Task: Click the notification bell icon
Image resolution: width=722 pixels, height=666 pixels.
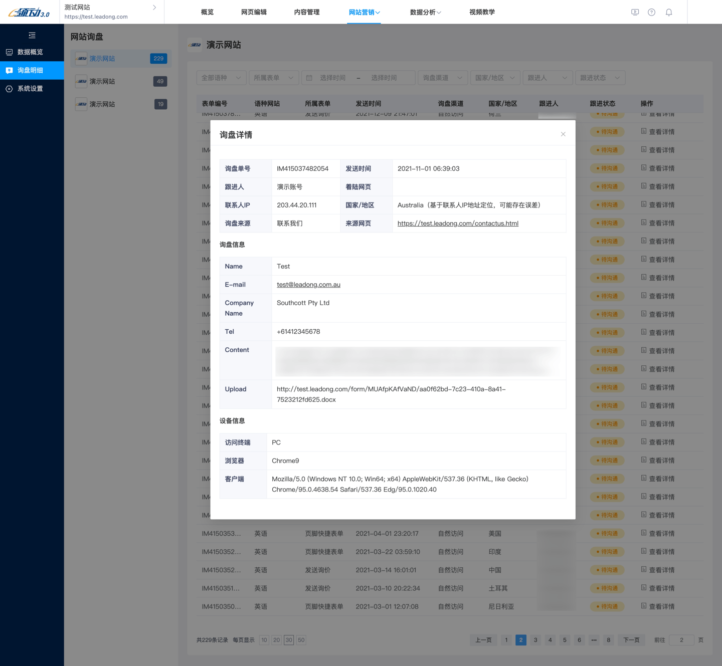Action: pos(669,12)
